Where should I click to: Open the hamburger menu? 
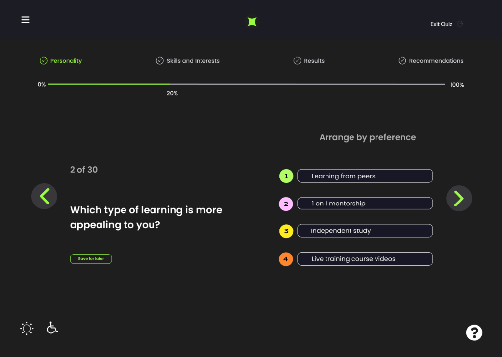coord(25,20)
